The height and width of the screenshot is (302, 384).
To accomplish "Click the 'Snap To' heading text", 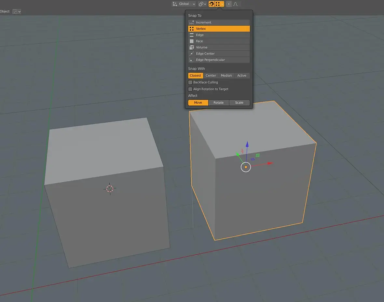I will pyautogui.click(x=195, y=15).
